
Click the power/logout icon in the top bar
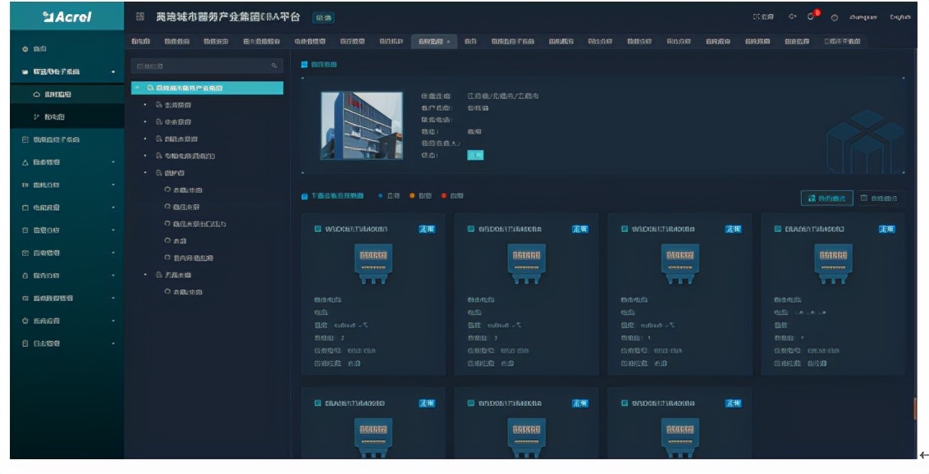pyautogui.click(x=833, y=16)
